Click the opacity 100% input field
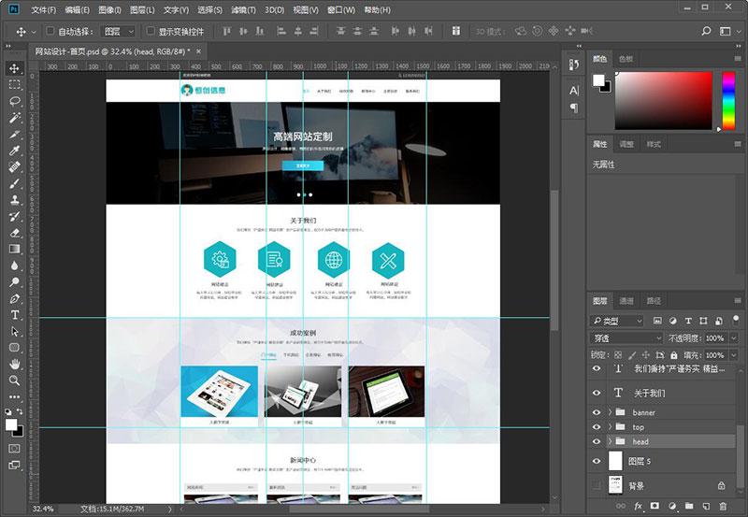This screenshot has height=517, width=748. point(714,338)
